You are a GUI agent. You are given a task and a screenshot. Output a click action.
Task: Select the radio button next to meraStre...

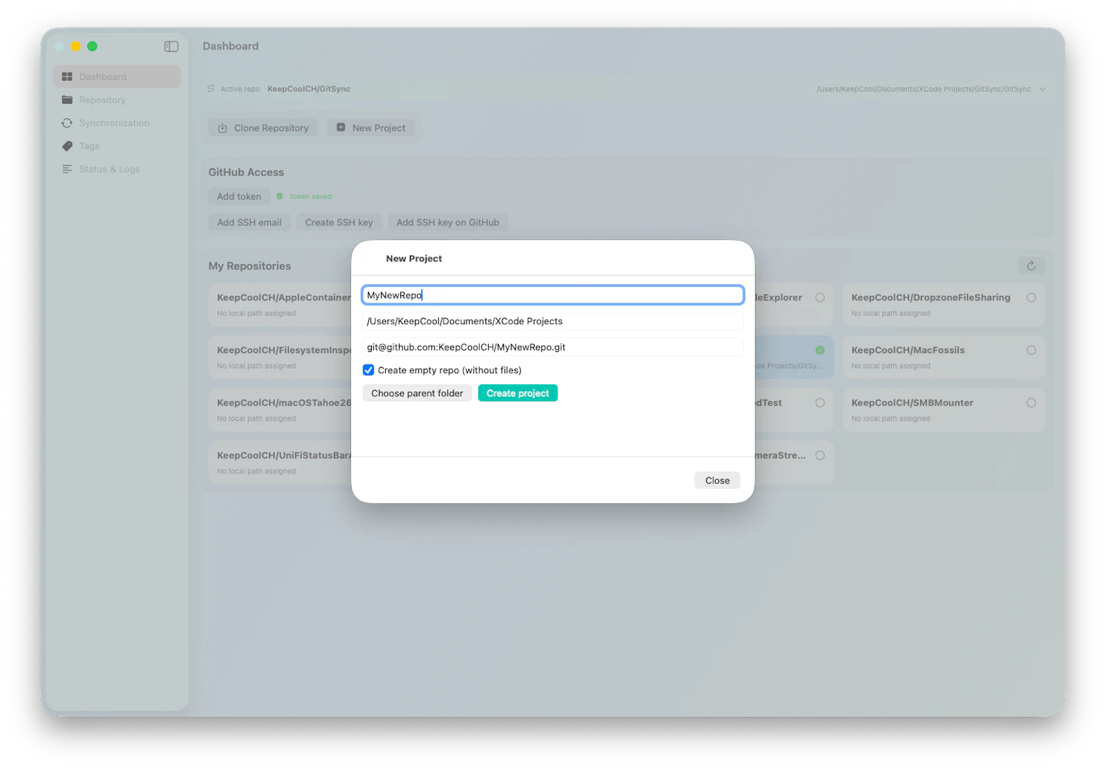[820, 456]
